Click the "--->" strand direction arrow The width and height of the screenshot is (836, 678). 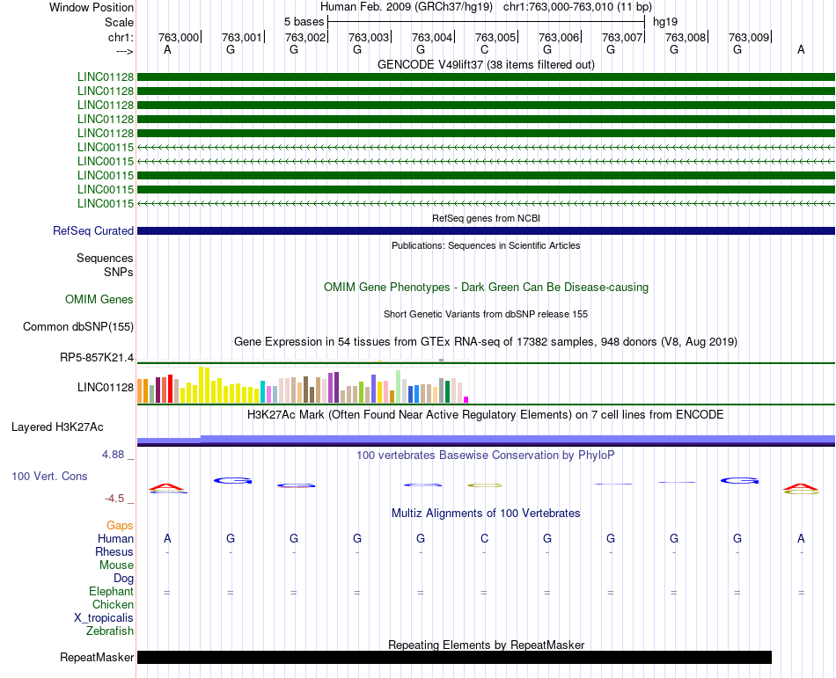pyautogui.click(x=124, y=51)
